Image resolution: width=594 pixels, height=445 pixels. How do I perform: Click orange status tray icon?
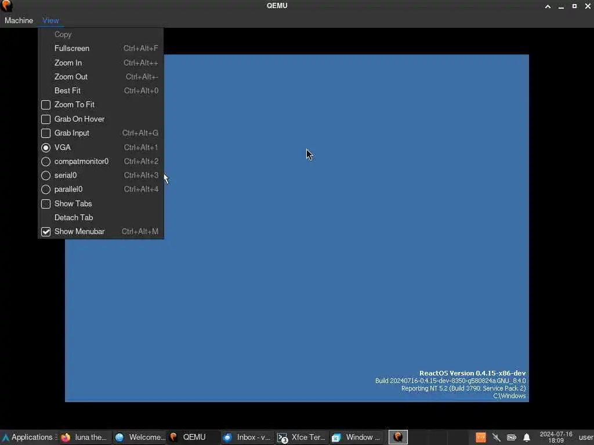[481, 438]
